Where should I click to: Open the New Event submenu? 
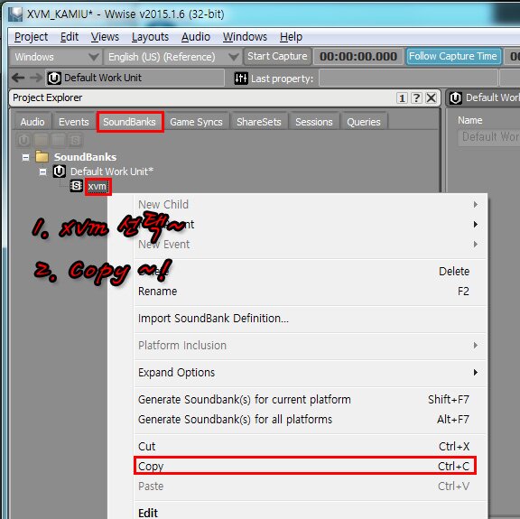[310, 245]
